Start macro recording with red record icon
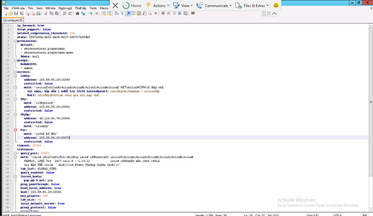 tap(163, 13)
